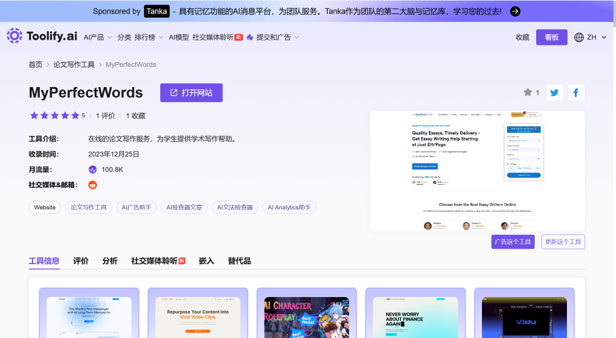Open the Never Worry About Finance card

coord(416,313)
